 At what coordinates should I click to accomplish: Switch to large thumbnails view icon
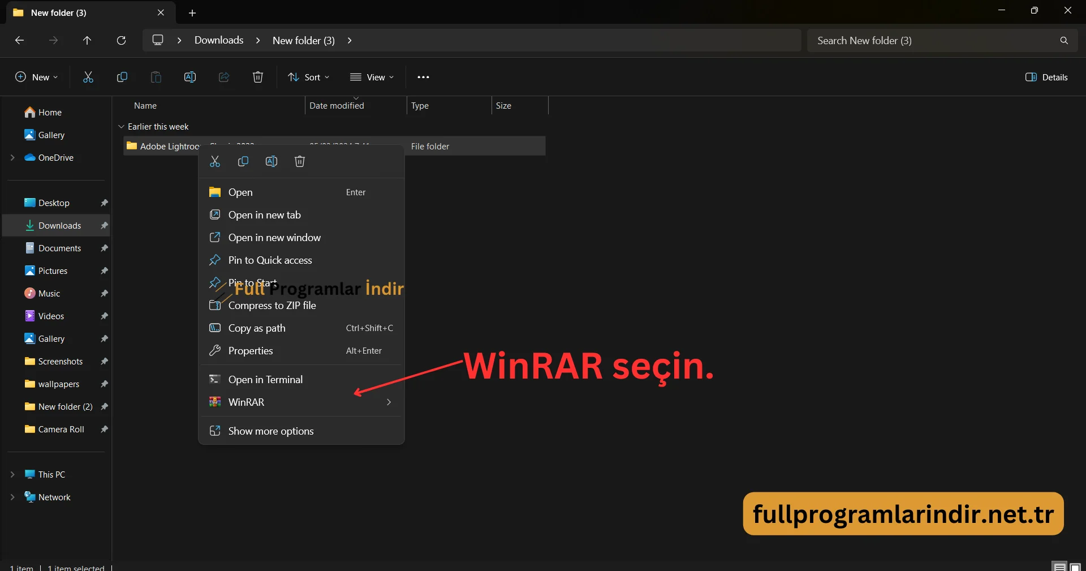tap(1075, 566)
